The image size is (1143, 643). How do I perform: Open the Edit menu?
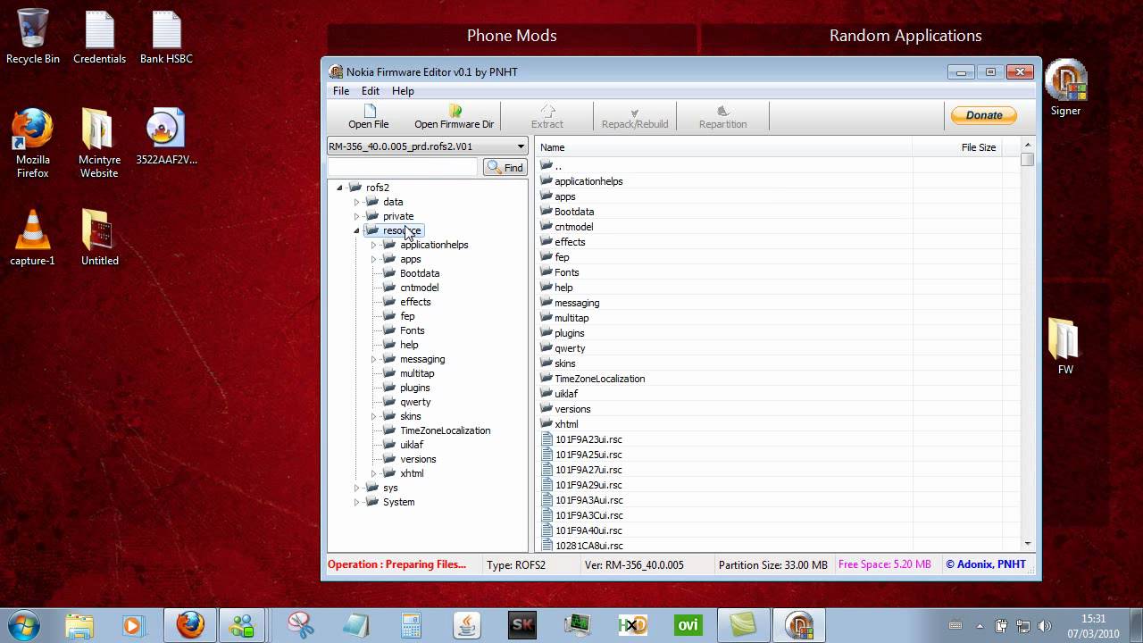coord(371,91)
